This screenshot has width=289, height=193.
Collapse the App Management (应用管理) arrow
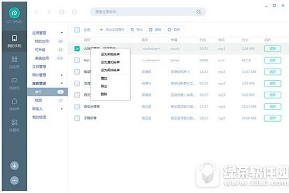pyautogui.click(x=62, y=33)
